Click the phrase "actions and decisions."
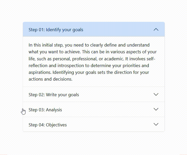Image resolution: width=187 pixels, height=155 pixels. (50, 79)
